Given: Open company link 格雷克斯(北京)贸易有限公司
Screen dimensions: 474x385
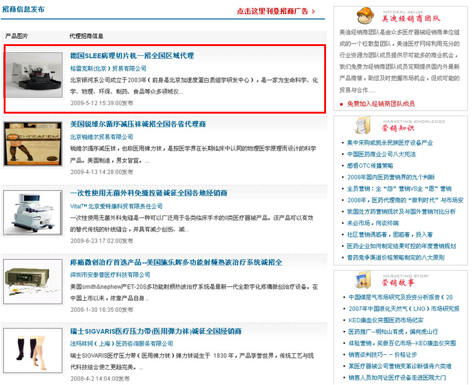Looking at the screenshot, I should pyautogui.click(x=108, y=69).
